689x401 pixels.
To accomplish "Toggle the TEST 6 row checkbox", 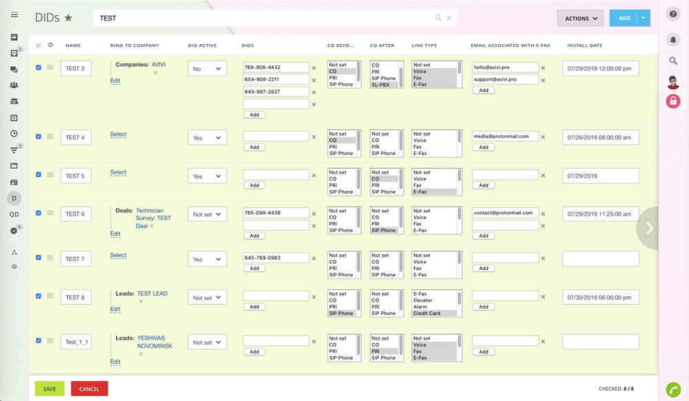I will [x=39, y=213].
